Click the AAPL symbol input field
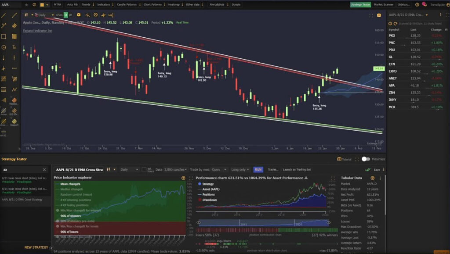The image size is (450, 254). click(11, 4)
